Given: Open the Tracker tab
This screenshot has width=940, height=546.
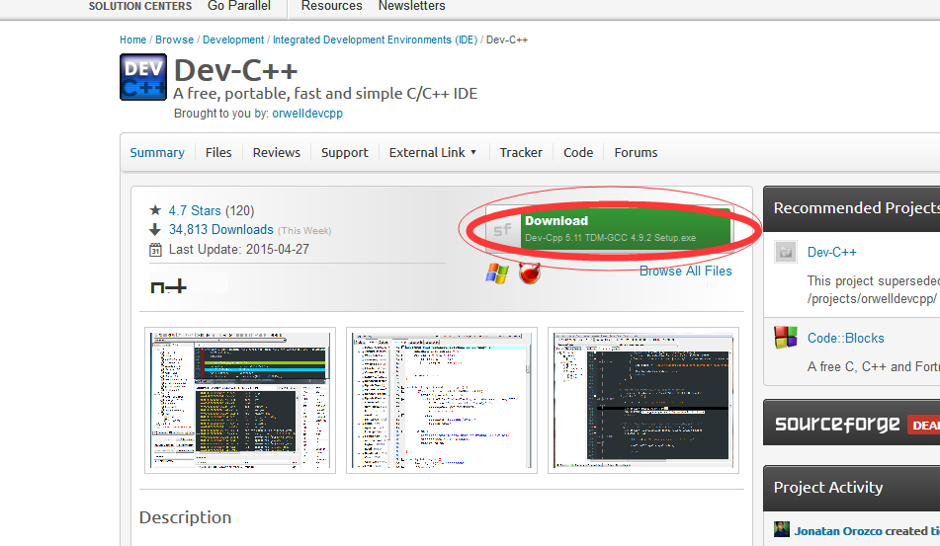Looking at the screenshot, I should pos(521,153).
